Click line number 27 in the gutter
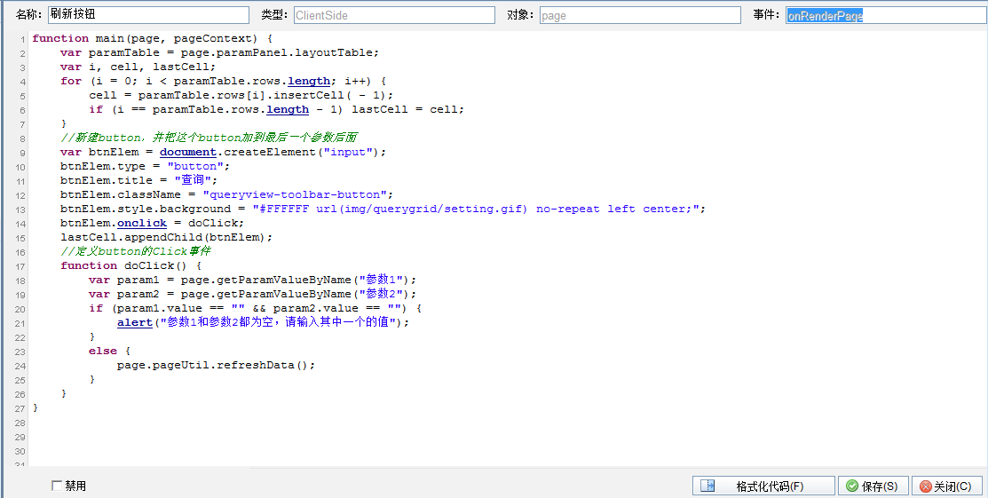988x498 pixels. (20, 407)
